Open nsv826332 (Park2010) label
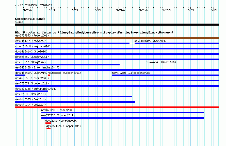Viewport: 226px width, 146px height. tap(30, 94)
